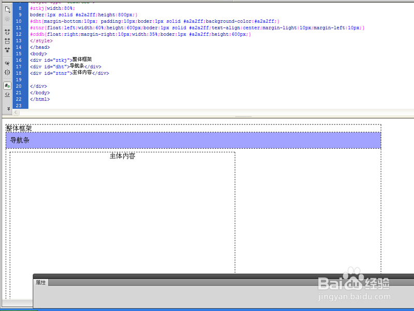Click the div id="ztnr" code line
The width and height of the screenshot is (414, 311).
tap(69, 73)
